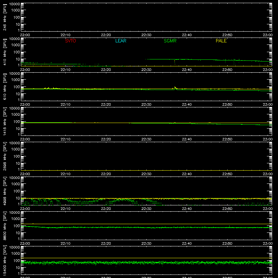Click 22:10 under the 2695 MHz panel
The image size is (278, 278).
point(65,174)
